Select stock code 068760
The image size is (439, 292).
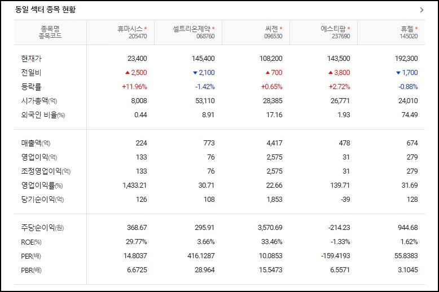(205, 36)
